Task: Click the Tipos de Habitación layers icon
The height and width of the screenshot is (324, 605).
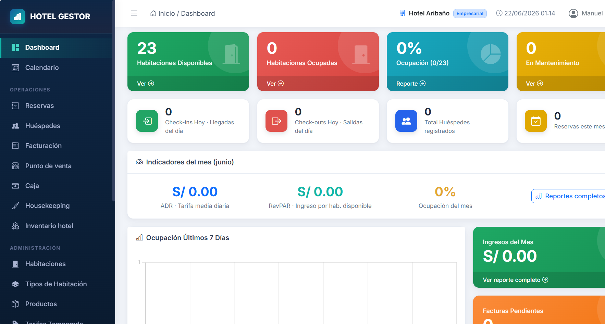Action: click(15, 284)
